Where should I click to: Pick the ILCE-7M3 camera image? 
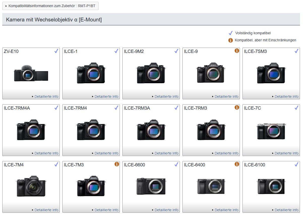[x=91, y=186]
